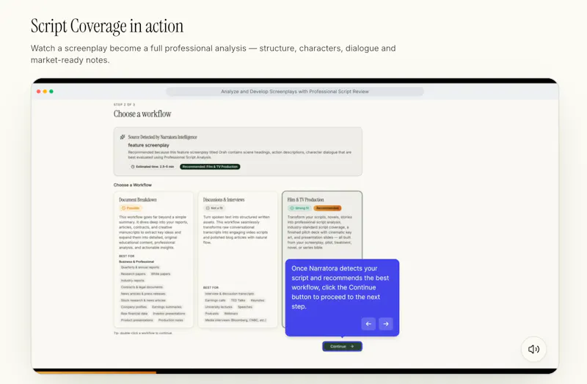
Task: Click the 'Stock research & news articles' tag
Action: (x=143, y=300)
